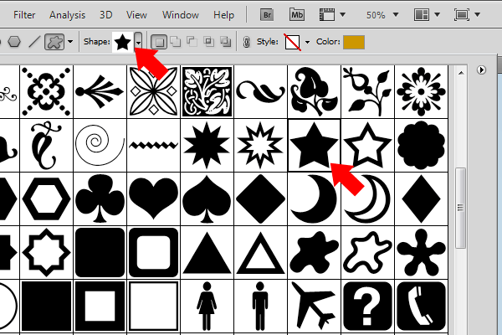Launch Adobe Bridge (Br) button
Screen dimensions: 502x335
(x=267, y=15)
